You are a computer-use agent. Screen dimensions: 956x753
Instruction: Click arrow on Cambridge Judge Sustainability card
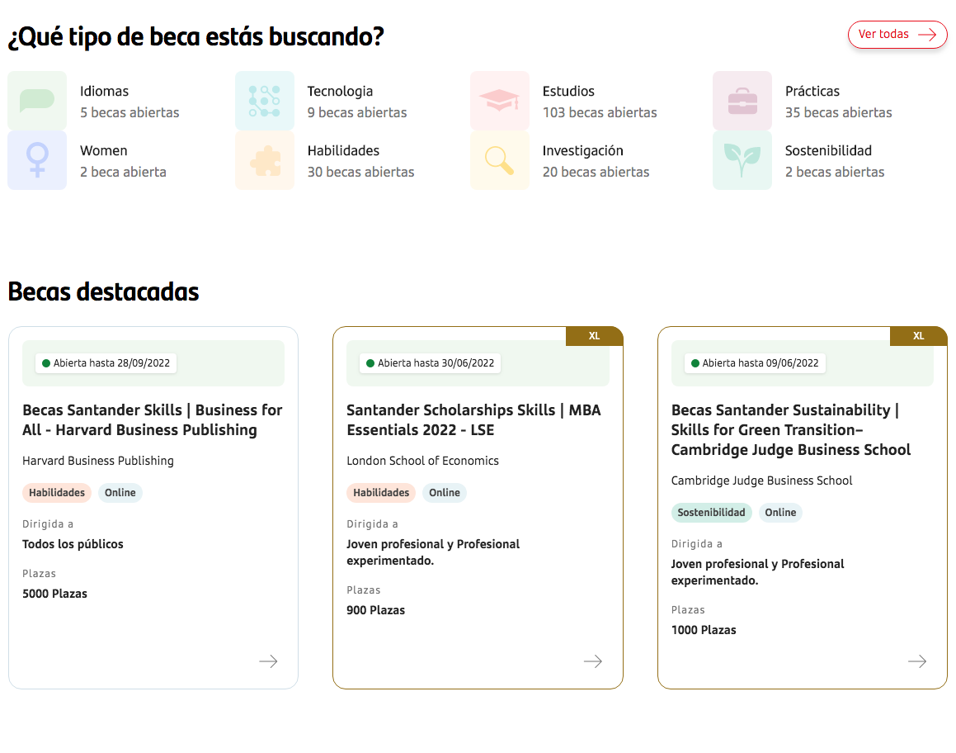point(917,661)
